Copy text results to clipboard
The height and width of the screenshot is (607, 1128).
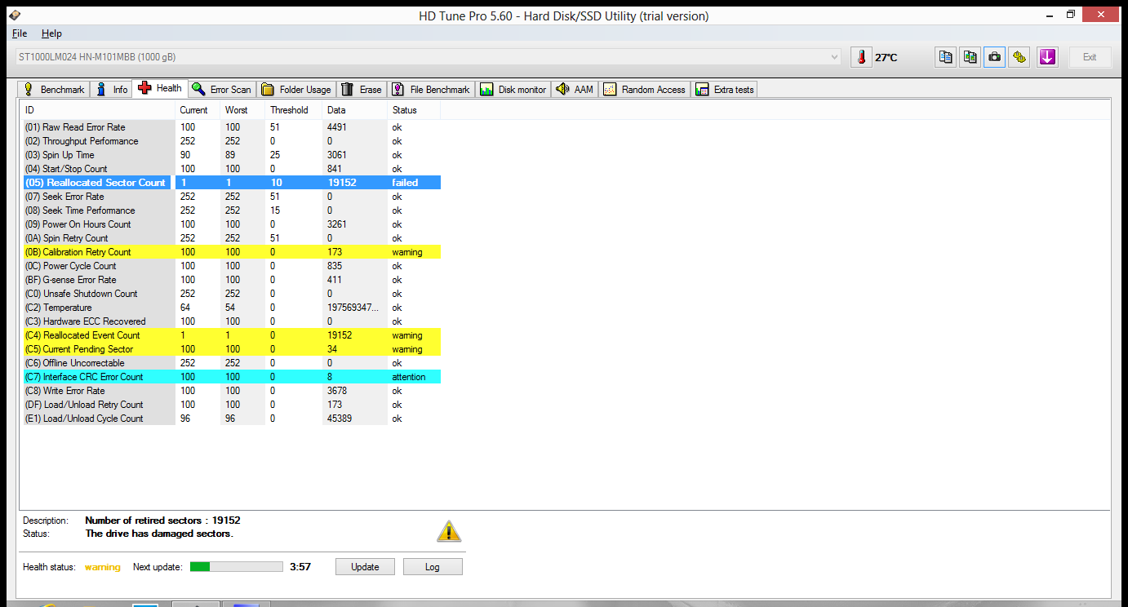pos(945,57)
